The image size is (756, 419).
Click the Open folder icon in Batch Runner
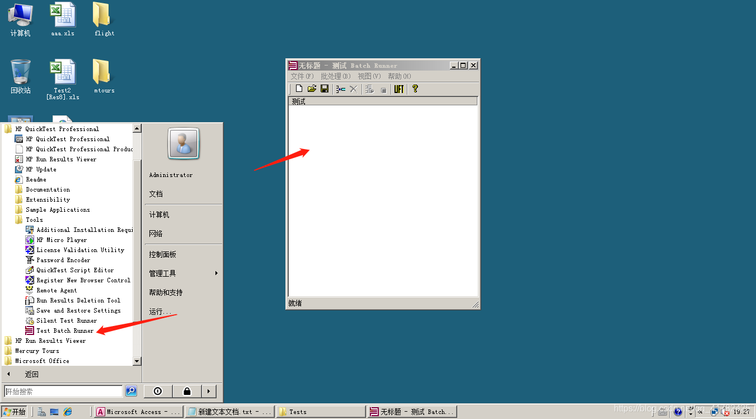(x=312, y=89)
